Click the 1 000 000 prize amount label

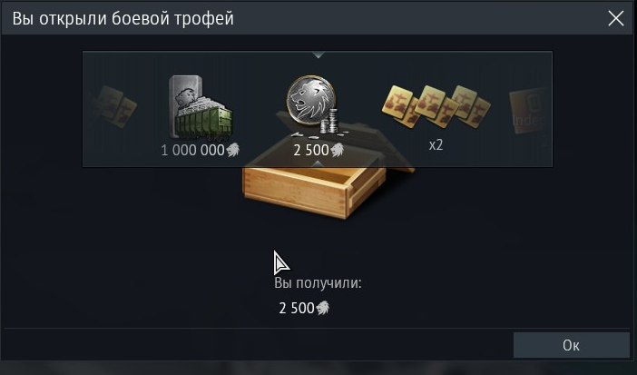[192, 150]
